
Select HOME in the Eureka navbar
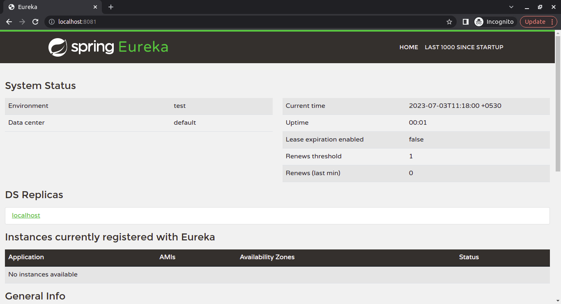pos(409,47)
